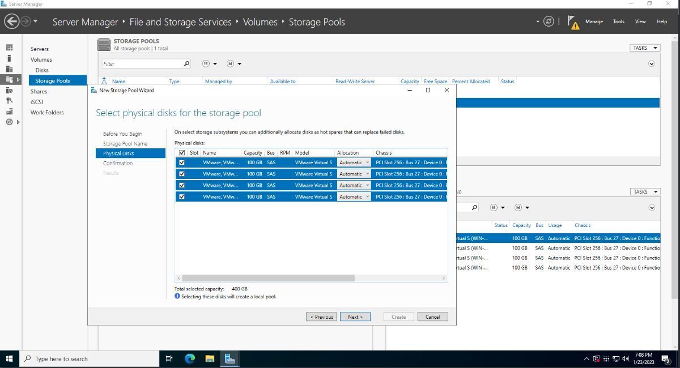The image size is (680, 368).
Task: Click the refresh icon in the title bar
Action: pos(548,21)
